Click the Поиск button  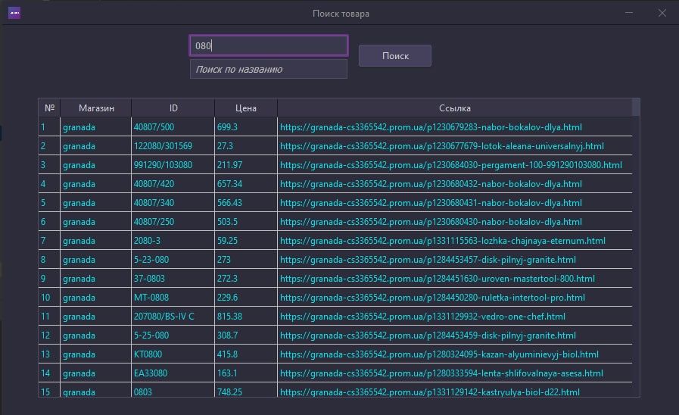(x=395, y=56)
